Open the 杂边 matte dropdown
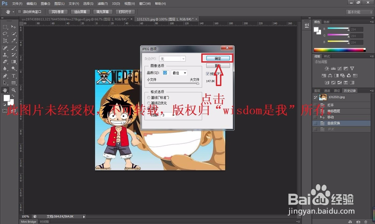The height and width of the screenshot is (224, 375). pyautogui.click(x=172, y=59)
